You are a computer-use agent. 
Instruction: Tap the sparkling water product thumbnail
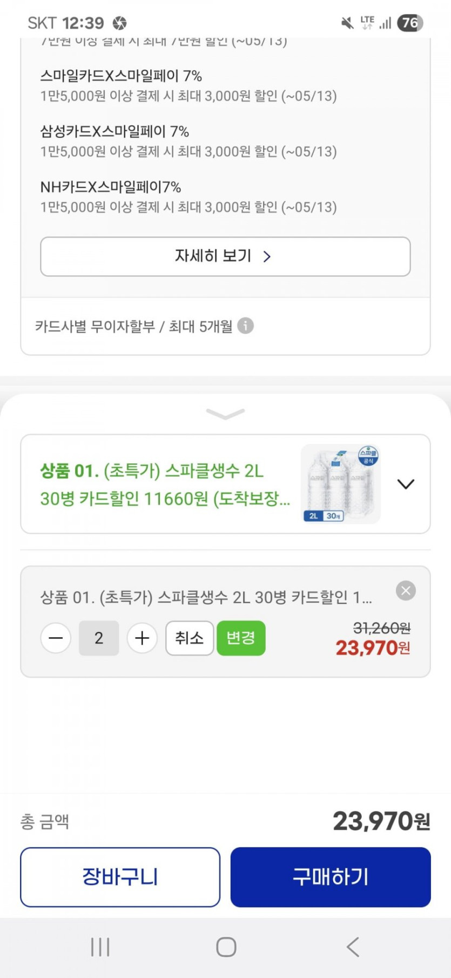pyautogui.click(x=340, y=484)
